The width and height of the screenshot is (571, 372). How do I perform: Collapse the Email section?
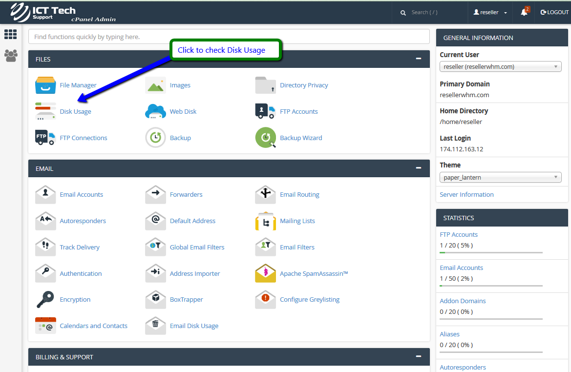tap(418, 168)
